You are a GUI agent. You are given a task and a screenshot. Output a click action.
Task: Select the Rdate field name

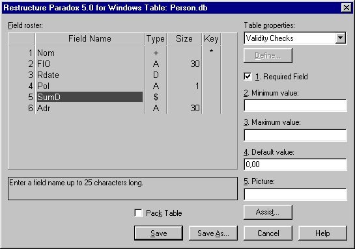pos(90,75)
